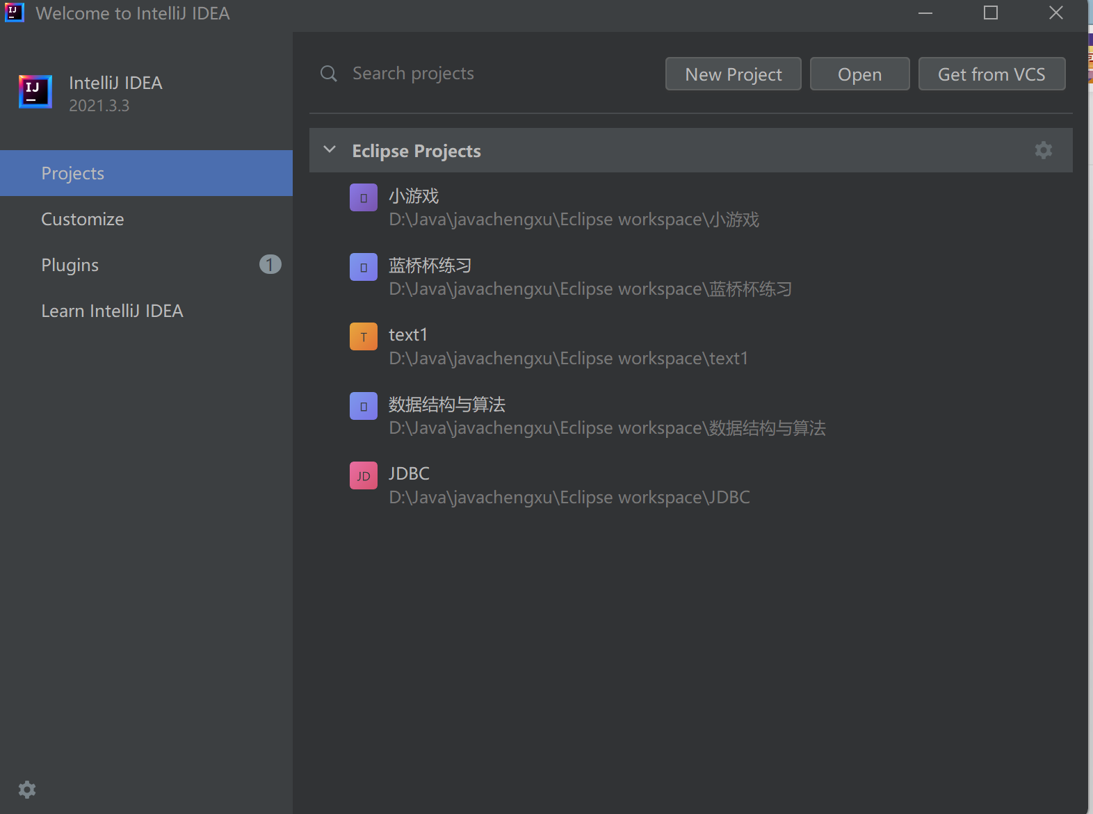This screenshot has height=814, width=1093.
Task: Click the path ending in workspace\JDBC
Action: (569, 498)
